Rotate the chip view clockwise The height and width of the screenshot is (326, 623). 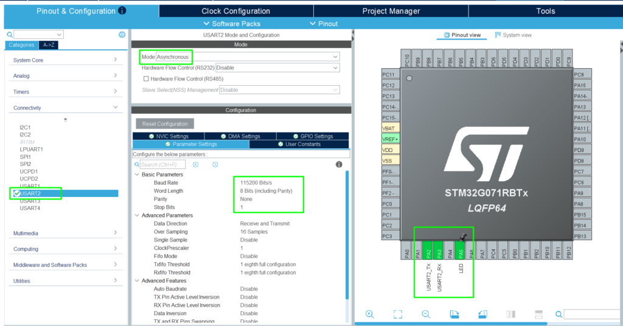click(x=454, y=314)
